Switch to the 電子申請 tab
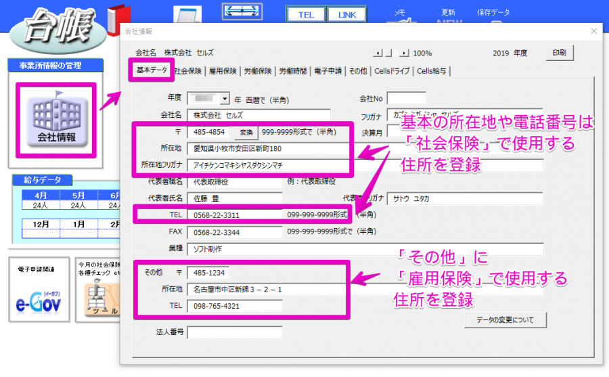This screenshot has height=377, width=609. coord(328,71)
